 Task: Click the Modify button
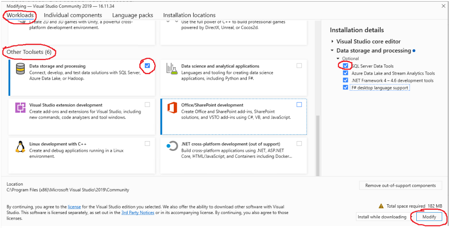point(429,217)
